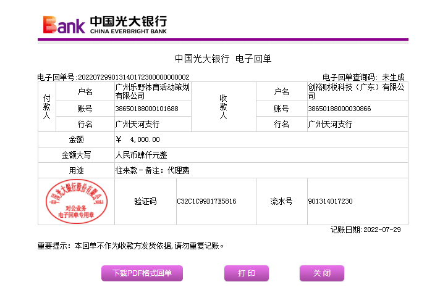The width and height of the screenshot is (440, 290).
Task: Click the 重要提示 notice text
Action: pos(130,246)
